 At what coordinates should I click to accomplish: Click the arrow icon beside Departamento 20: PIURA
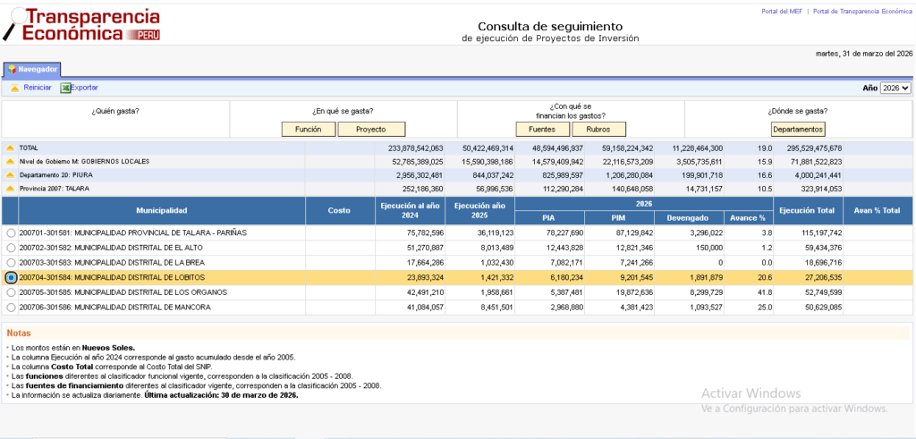click(x=10, y=175)
